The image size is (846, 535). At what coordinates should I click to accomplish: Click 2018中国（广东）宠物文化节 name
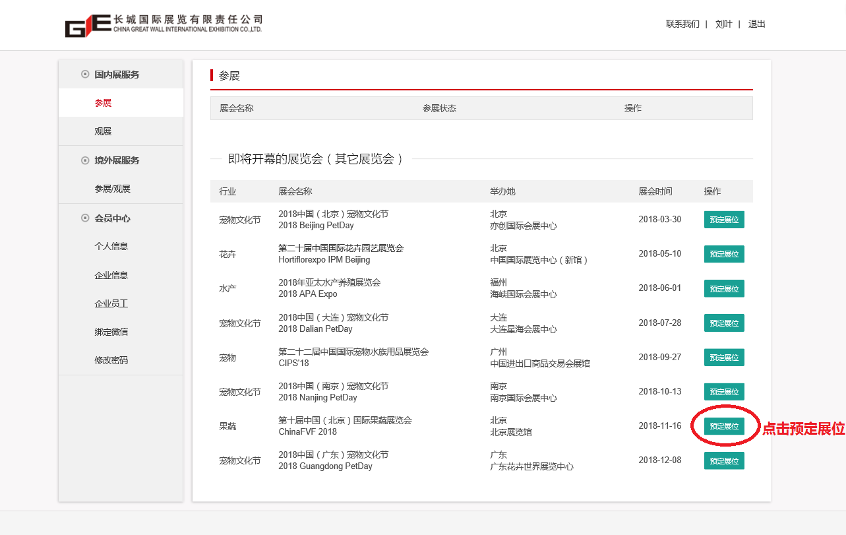[x=334, y=455]
